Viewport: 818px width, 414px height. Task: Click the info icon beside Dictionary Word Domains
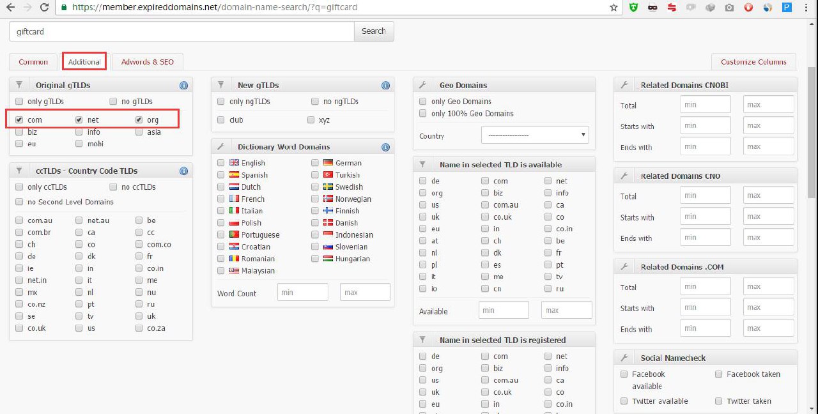(385, 147)
